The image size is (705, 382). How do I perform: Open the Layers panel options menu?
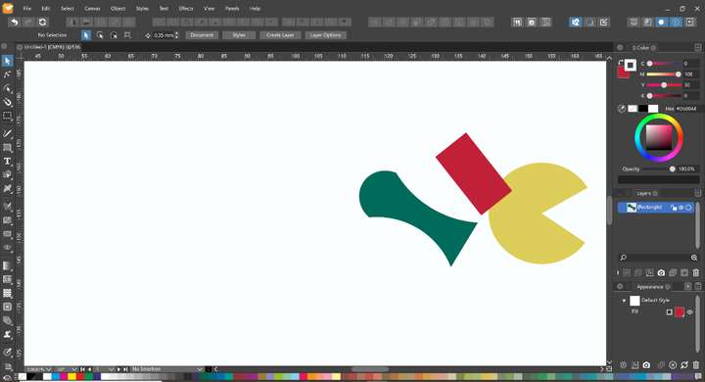(697, 193)
